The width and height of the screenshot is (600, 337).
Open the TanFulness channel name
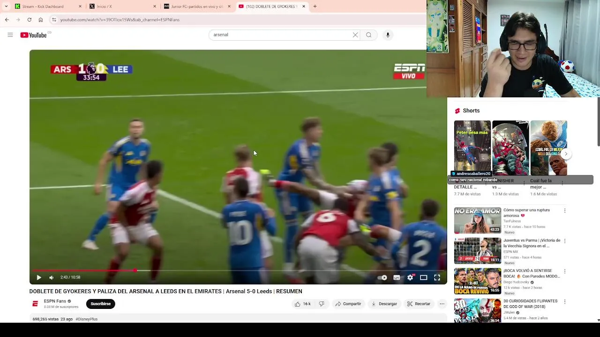click(x=512, y=221)
